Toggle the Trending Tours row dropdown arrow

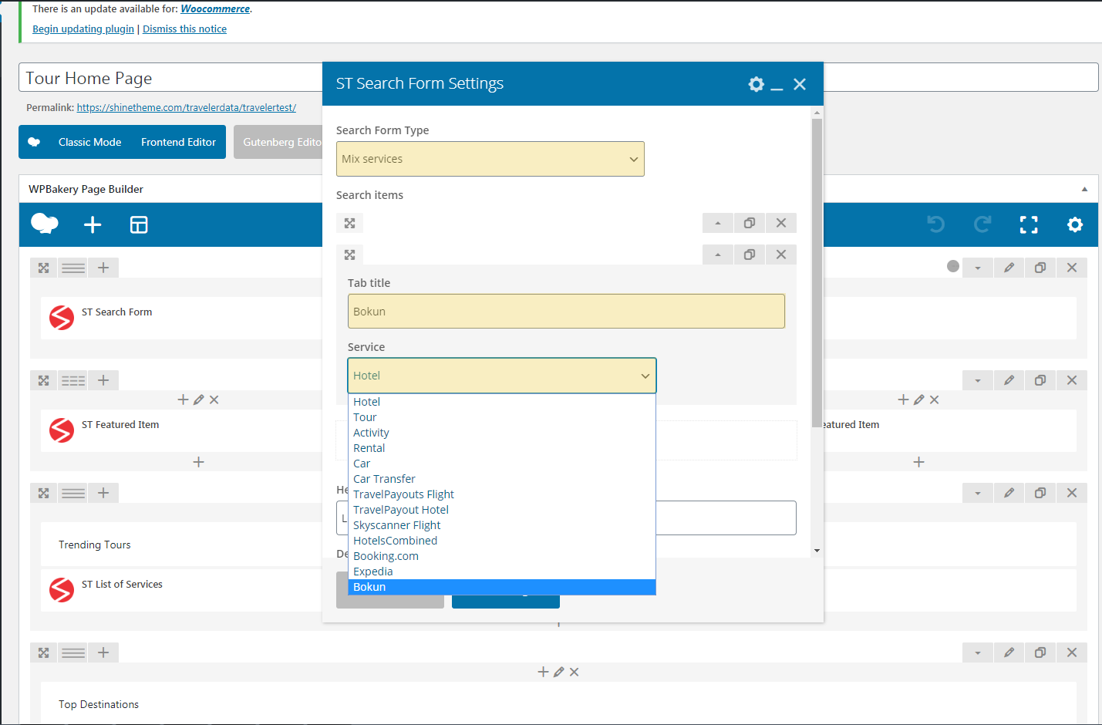tap(978, 493)
